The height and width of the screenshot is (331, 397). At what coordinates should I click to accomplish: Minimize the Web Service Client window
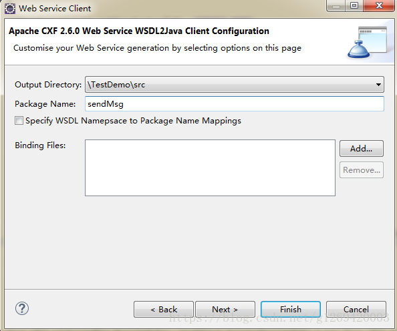[x=336, y=5]
